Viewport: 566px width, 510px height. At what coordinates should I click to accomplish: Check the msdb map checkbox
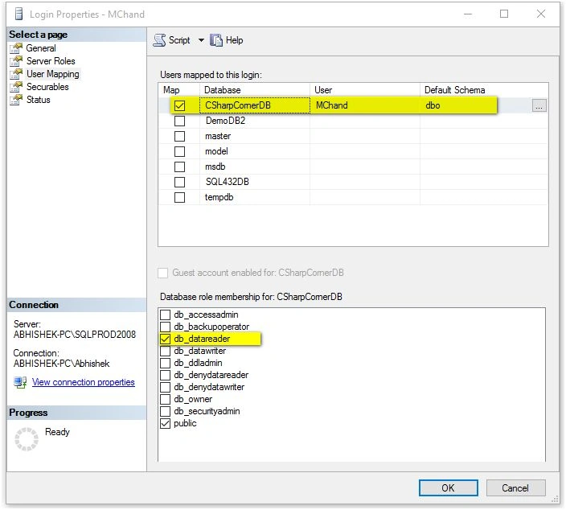pyautogui.click(x=179, y=167)
